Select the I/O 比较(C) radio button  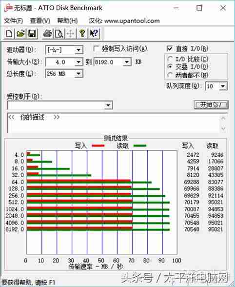tap(170, 59)
